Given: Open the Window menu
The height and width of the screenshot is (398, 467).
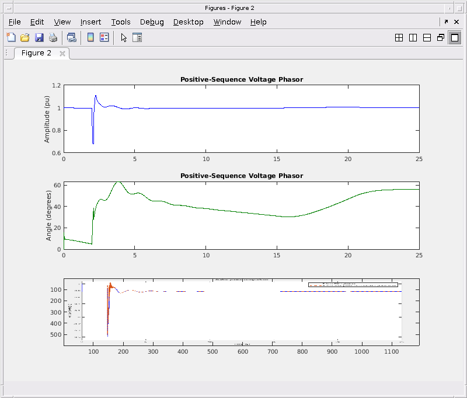Looking at the screenshot, I should [x=227, y=22].
